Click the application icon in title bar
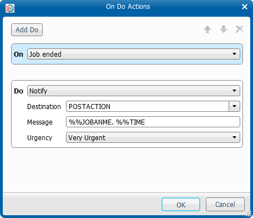The height and width of the screenshot is (218, 253). pyautogui.click(x=10, y=8)
